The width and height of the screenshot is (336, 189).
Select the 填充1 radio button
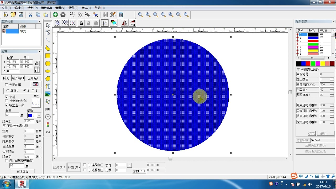coord(8,91)
